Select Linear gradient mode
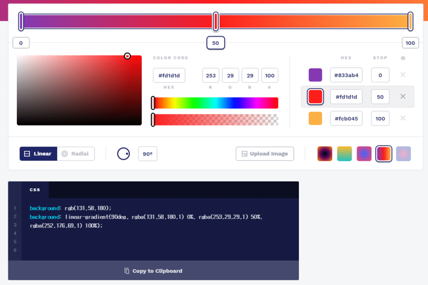Image resolution: width=428 pixels, height=285 pixels. pos(38,154)
